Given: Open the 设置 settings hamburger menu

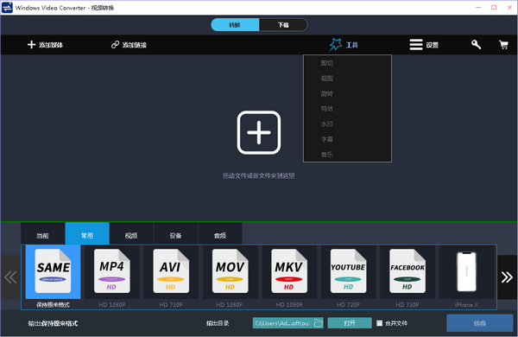Looking at the screenshot, I should point(424,45).
